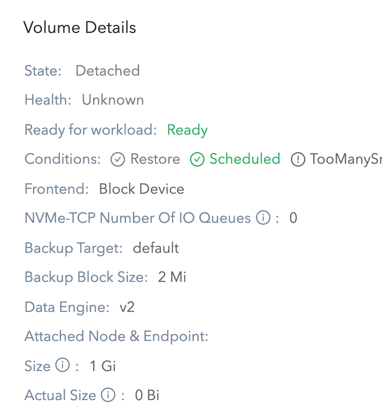Click info icon next to NVMe-TCP IO Queues
The height and width of the screenshot is (404, 382).
pyautogui.click(x=263, y=218)
